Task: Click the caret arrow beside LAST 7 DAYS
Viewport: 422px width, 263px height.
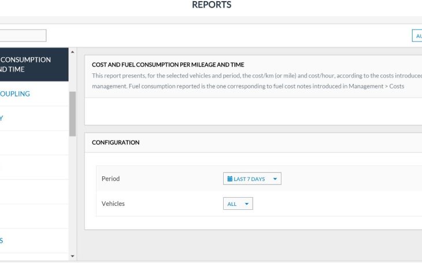Action: [275, 179]
